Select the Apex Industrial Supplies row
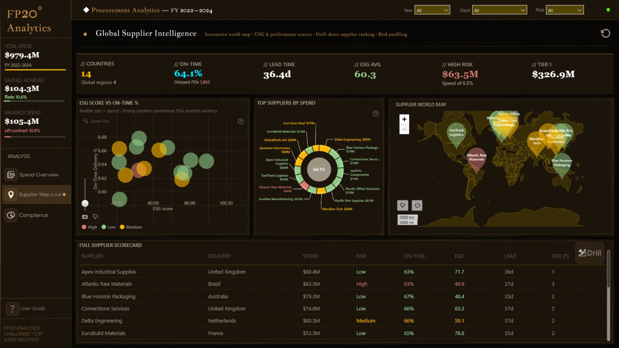Viewport: 619px width, 348px height. click(343, 272)
